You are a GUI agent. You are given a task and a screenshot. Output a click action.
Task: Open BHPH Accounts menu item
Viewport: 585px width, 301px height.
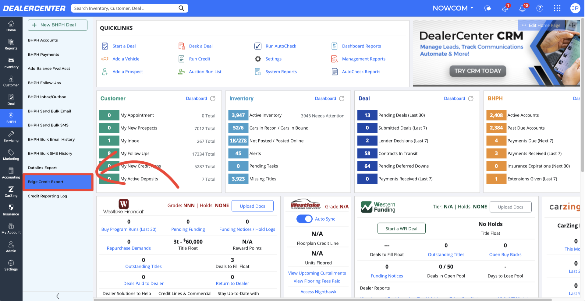click(x=43, y=40)
